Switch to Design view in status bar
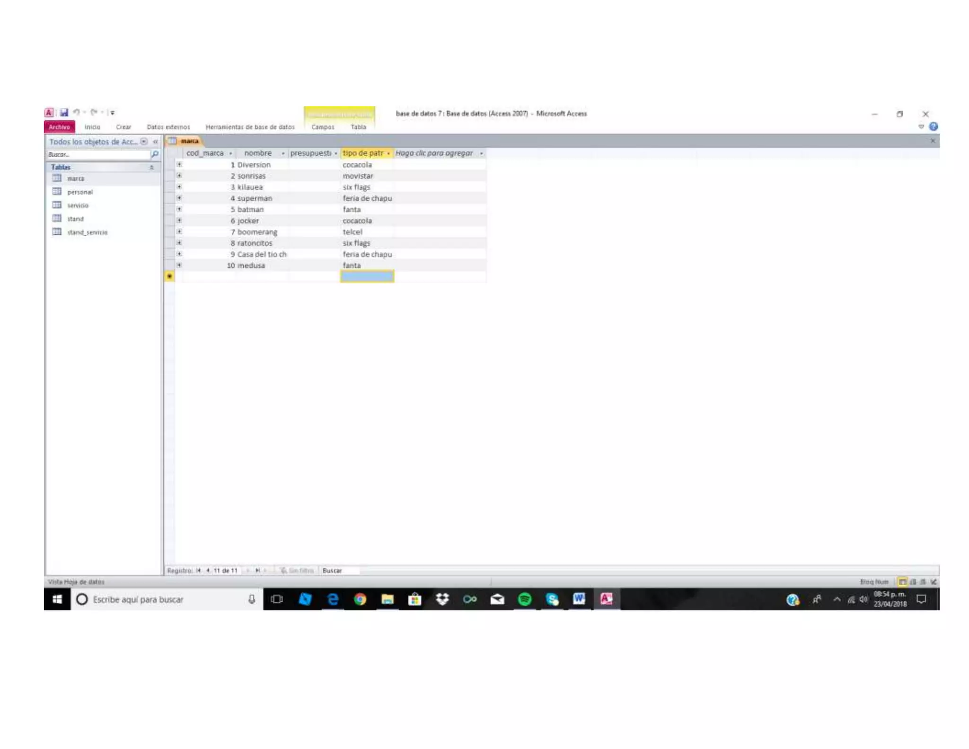 coord(933,582)
